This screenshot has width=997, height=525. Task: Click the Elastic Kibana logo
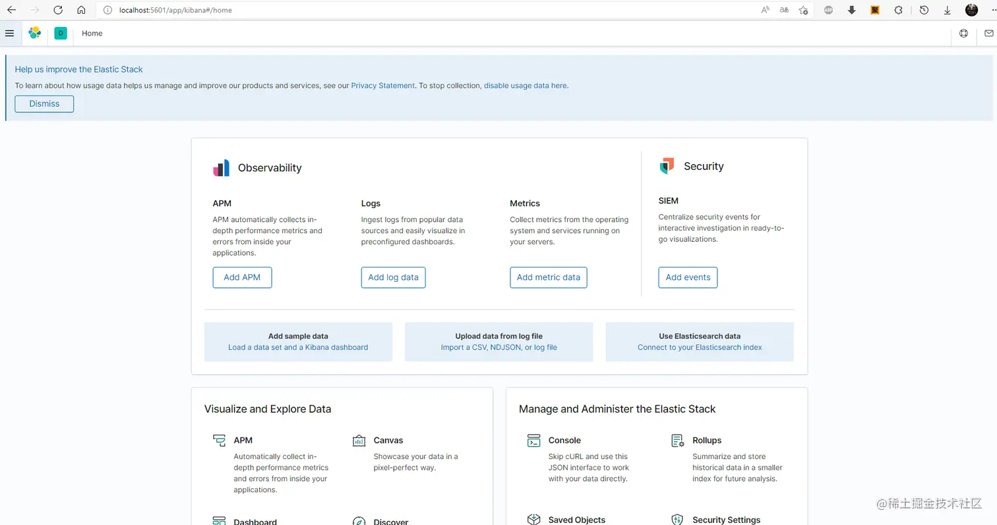[34, 33]
